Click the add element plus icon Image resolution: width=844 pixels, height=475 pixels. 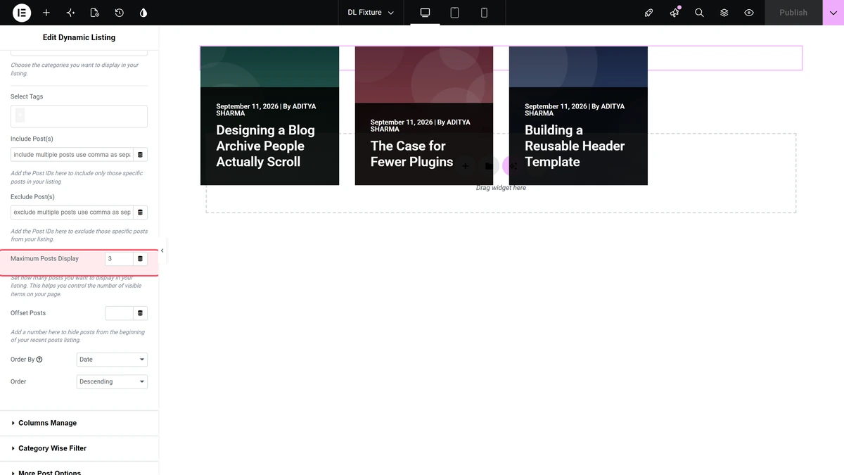point(46,13)
